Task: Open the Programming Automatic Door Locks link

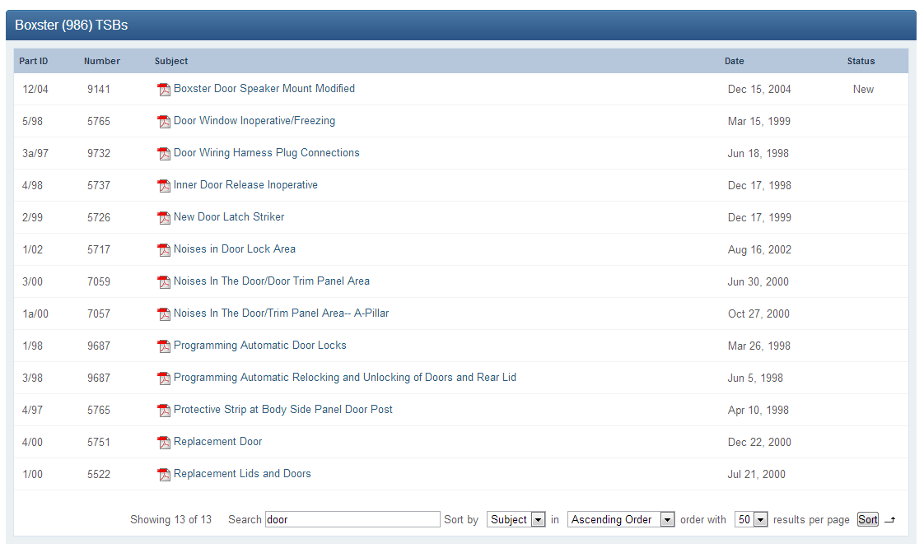Action: pos(260,345)
